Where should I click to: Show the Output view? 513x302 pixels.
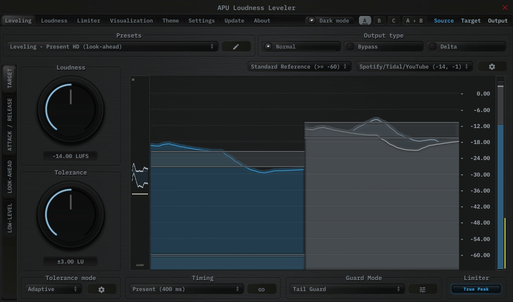(x=497, y=20)
